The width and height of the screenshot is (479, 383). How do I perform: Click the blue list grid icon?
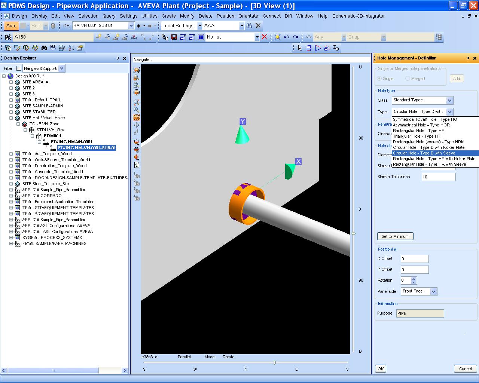coord(201,37)
